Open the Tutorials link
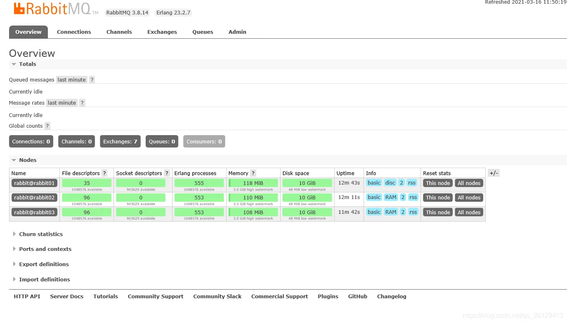Image resolution: width=567 pixels, height=323 pixels. pyautogui.click(x=106, y=296)
